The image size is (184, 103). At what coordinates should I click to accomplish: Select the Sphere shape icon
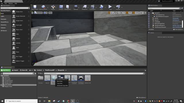pyautogui.click(x=14, y=39)
